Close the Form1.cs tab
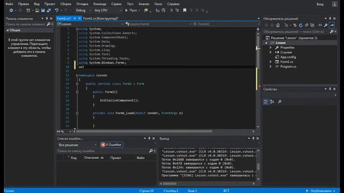 [x=80, y=18]
